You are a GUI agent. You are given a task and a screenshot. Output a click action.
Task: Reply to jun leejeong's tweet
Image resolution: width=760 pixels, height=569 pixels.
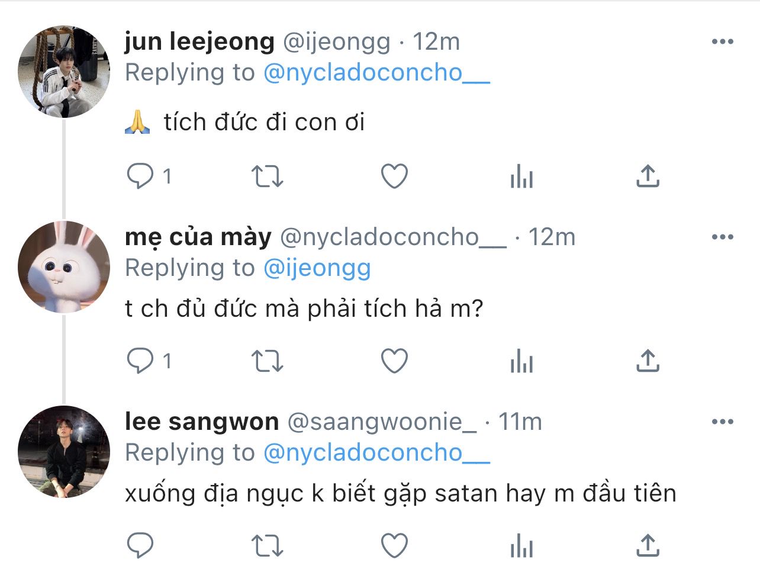click(140, 176)
